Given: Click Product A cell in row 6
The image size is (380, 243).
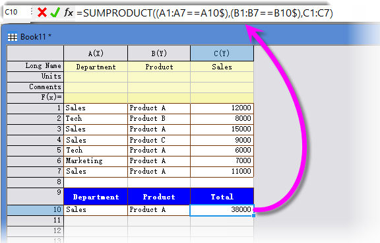Looking at the screenshot, I should [159, 161].
